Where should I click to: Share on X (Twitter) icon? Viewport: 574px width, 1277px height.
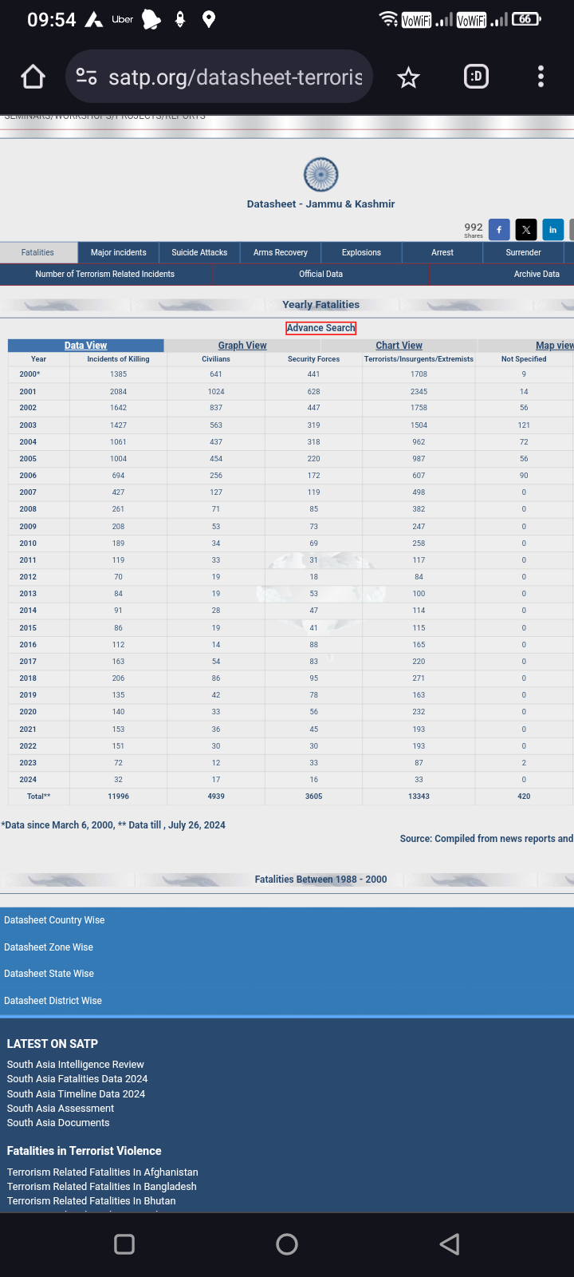point(526,229)
